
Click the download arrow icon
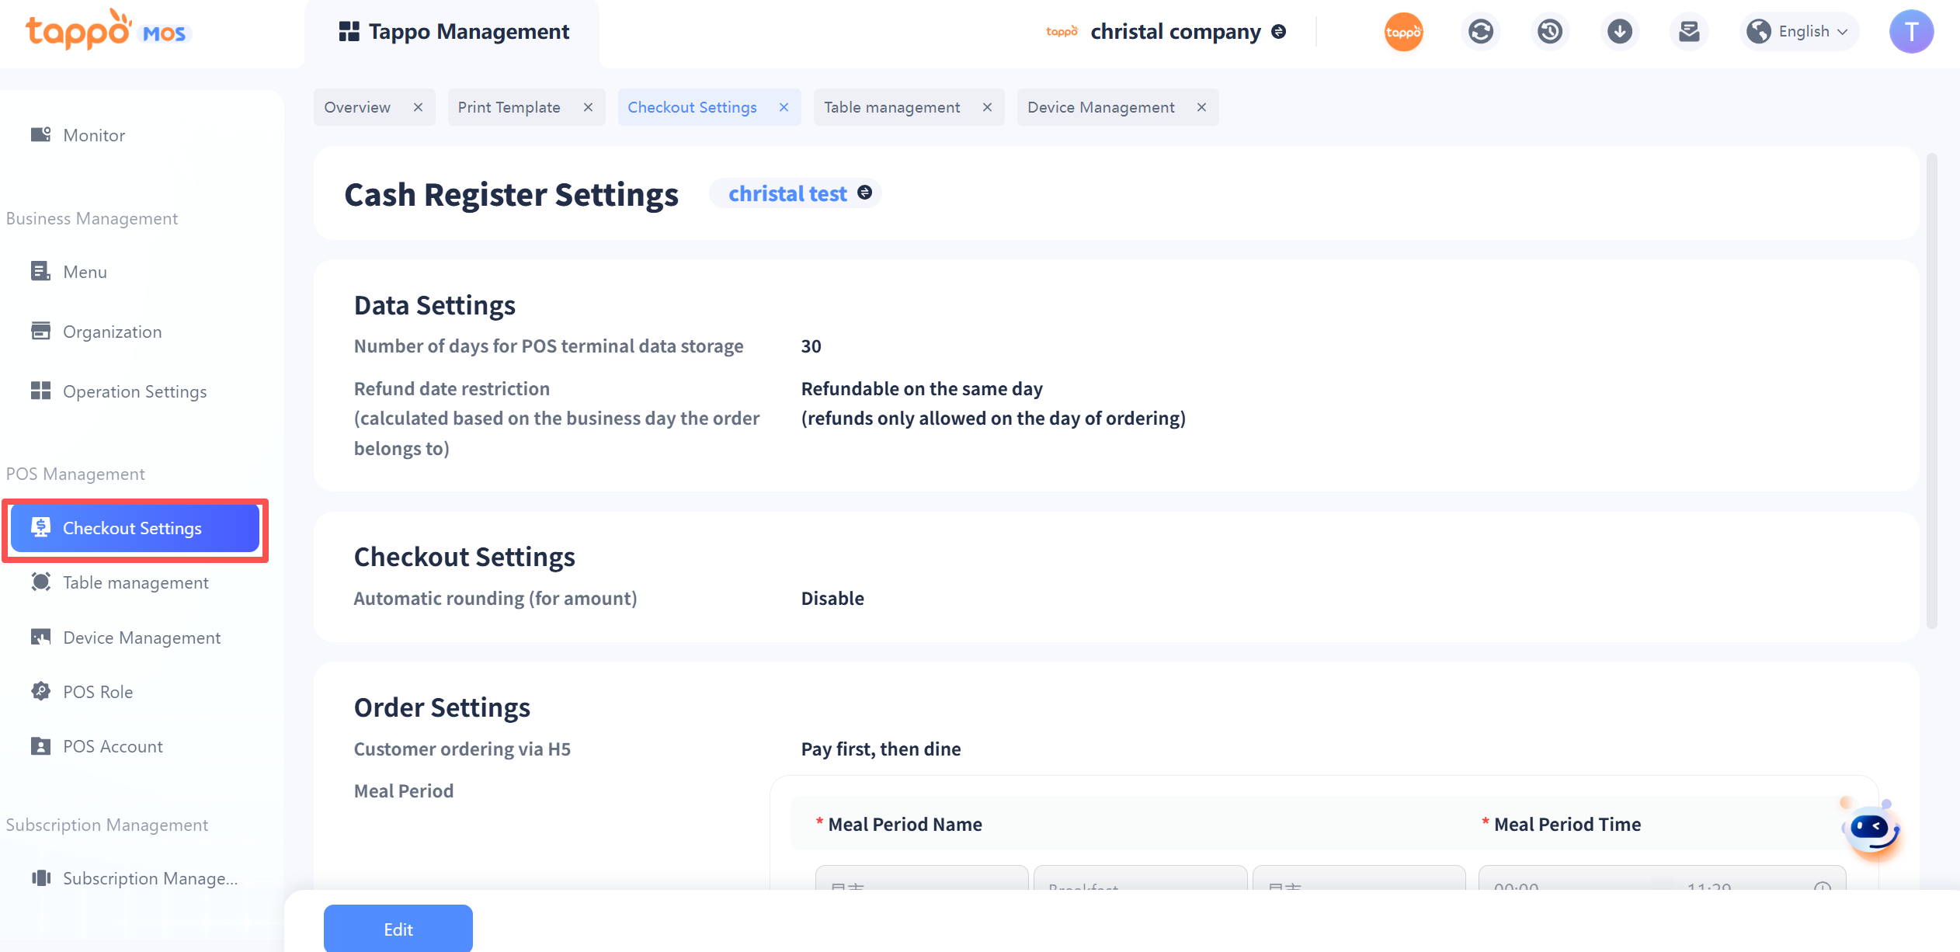click(x=1619, y=32)
